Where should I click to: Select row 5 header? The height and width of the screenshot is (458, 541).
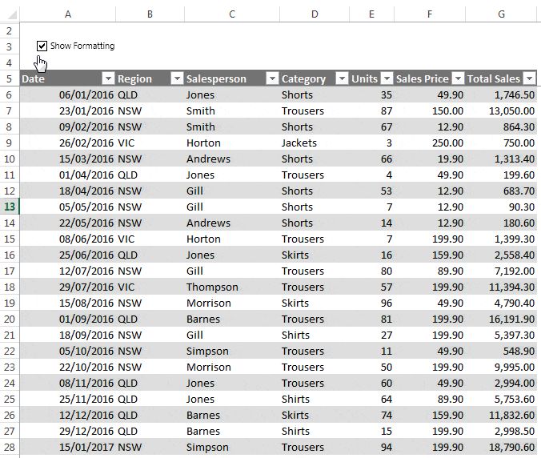[x=10, y=78]
